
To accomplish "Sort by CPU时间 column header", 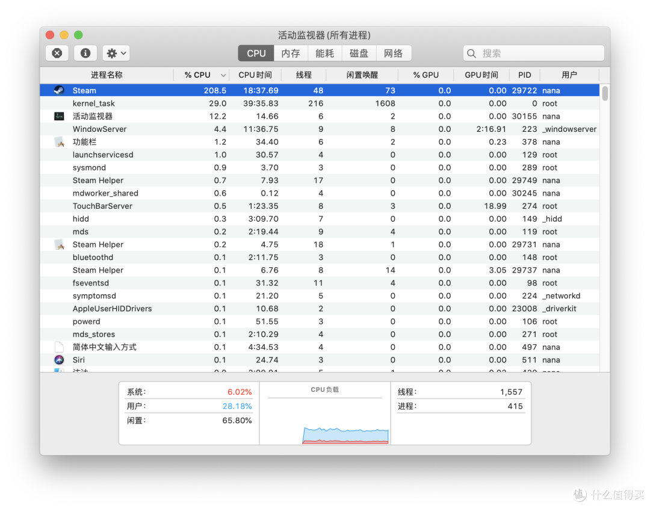I will click(x=255, y=75).
